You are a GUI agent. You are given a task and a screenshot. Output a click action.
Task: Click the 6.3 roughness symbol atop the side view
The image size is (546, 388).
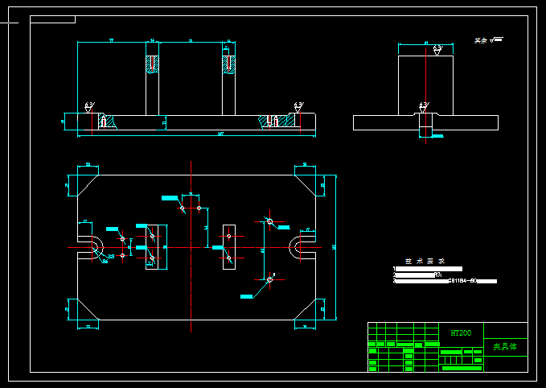437,50
